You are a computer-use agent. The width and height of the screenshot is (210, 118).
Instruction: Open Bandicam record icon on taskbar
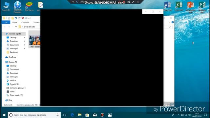pyautogui.click(x=102, y=115)
